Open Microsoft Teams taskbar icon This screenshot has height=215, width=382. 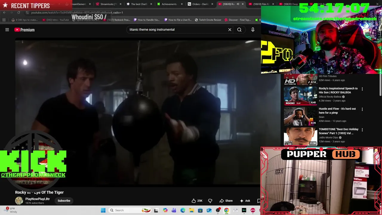(174, 210)
